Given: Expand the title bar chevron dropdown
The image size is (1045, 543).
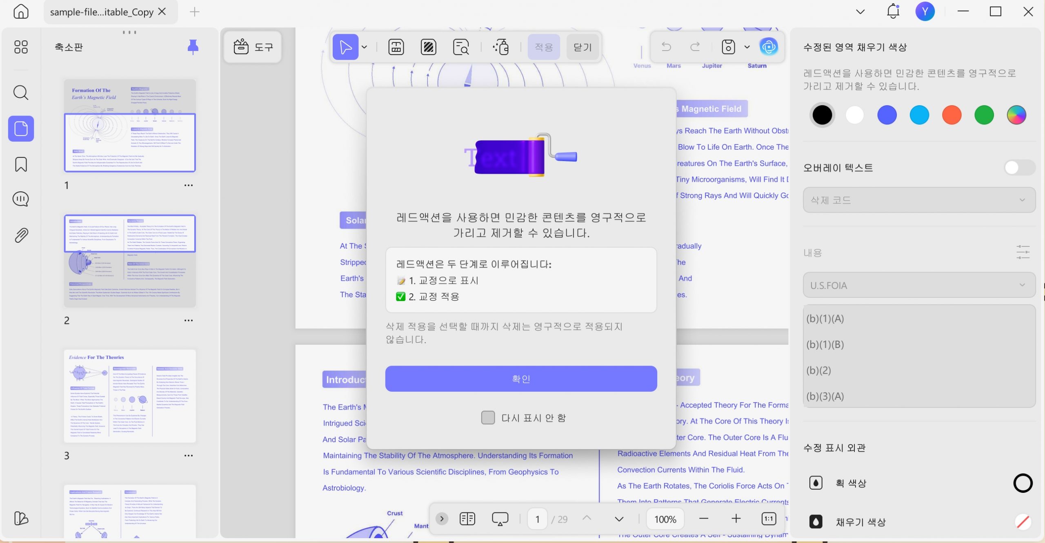Looking at the screenshot, I should click(860, 11).
